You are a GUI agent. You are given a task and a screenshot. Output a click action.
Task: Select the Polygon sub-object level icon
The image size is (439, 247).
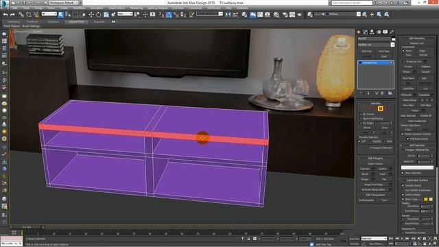coord(380,108)
